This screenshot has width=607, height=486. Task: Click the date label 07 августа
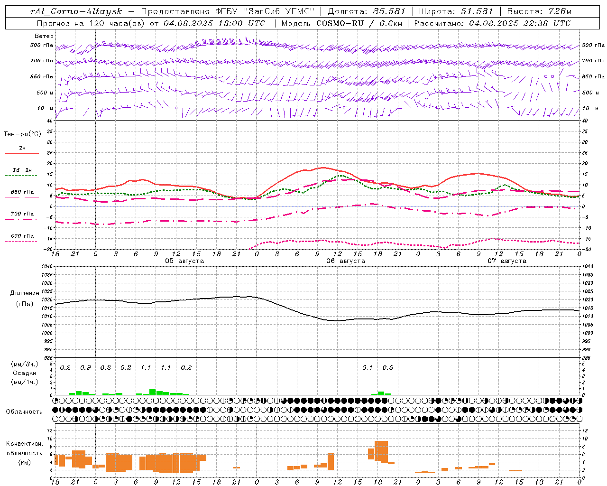[x=507, y=261]
